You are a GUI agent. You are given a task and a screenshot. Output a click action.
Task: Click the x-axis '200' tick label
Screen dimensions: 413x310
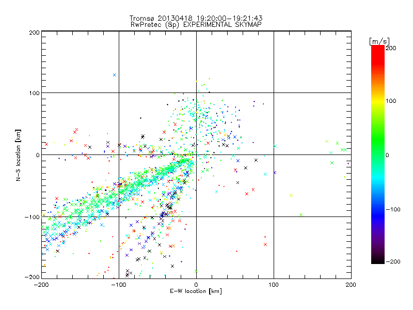(x=351, y=285)
